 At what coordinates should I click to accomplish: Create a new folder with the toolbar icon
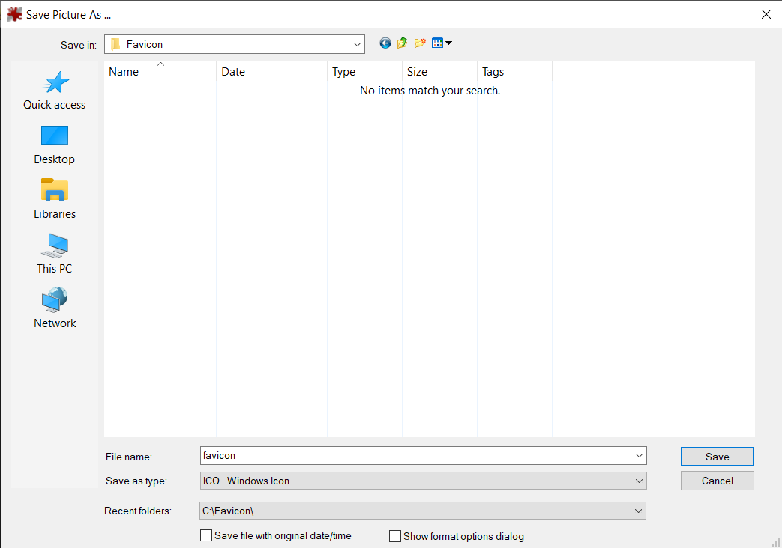tap(419, 43)
